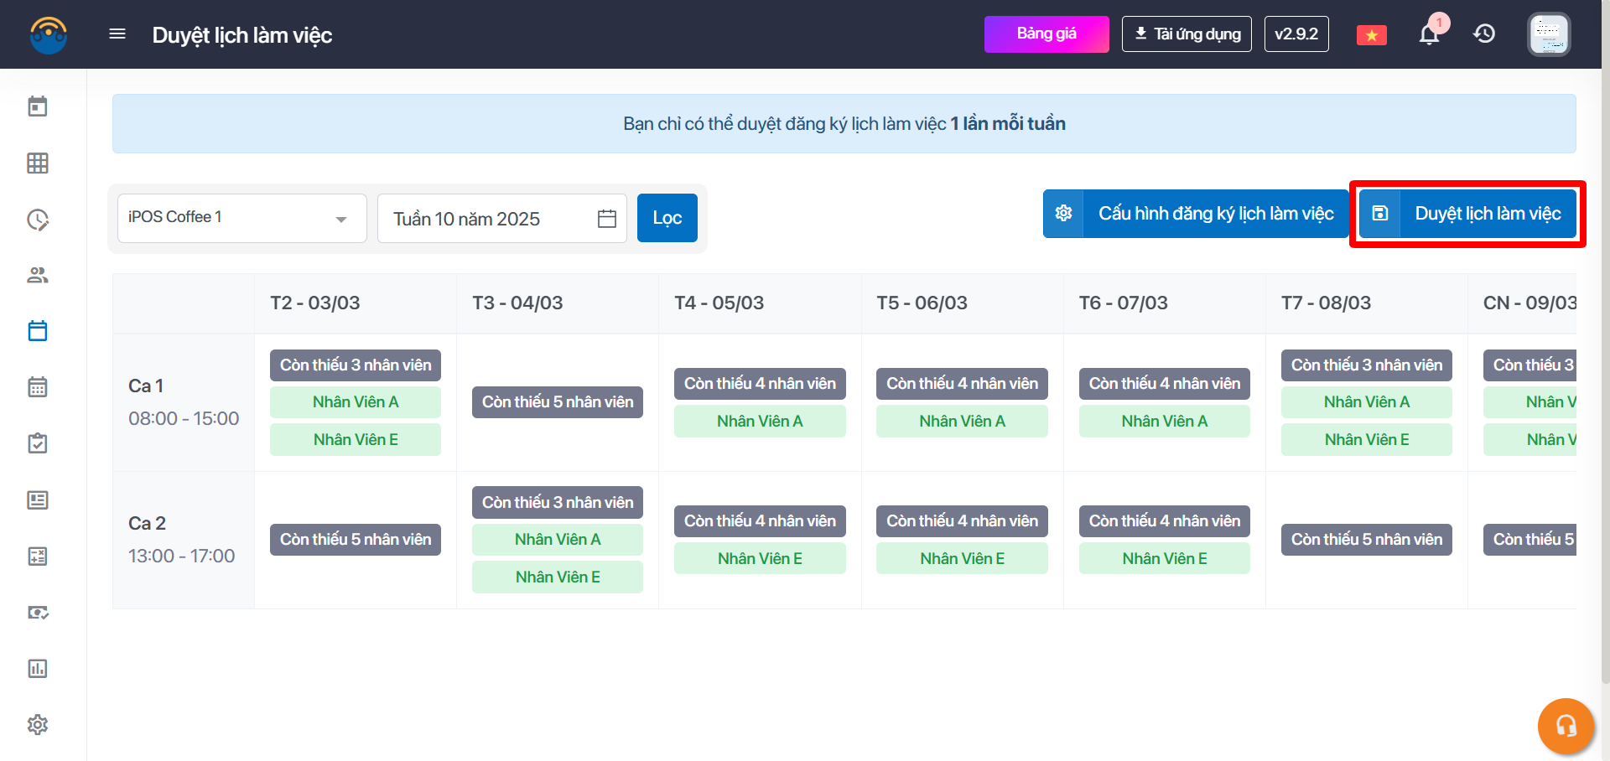Open the settings gear in sidebar
The width and height of the screenshot is (1610, 761).
click(x=38, y=725)
